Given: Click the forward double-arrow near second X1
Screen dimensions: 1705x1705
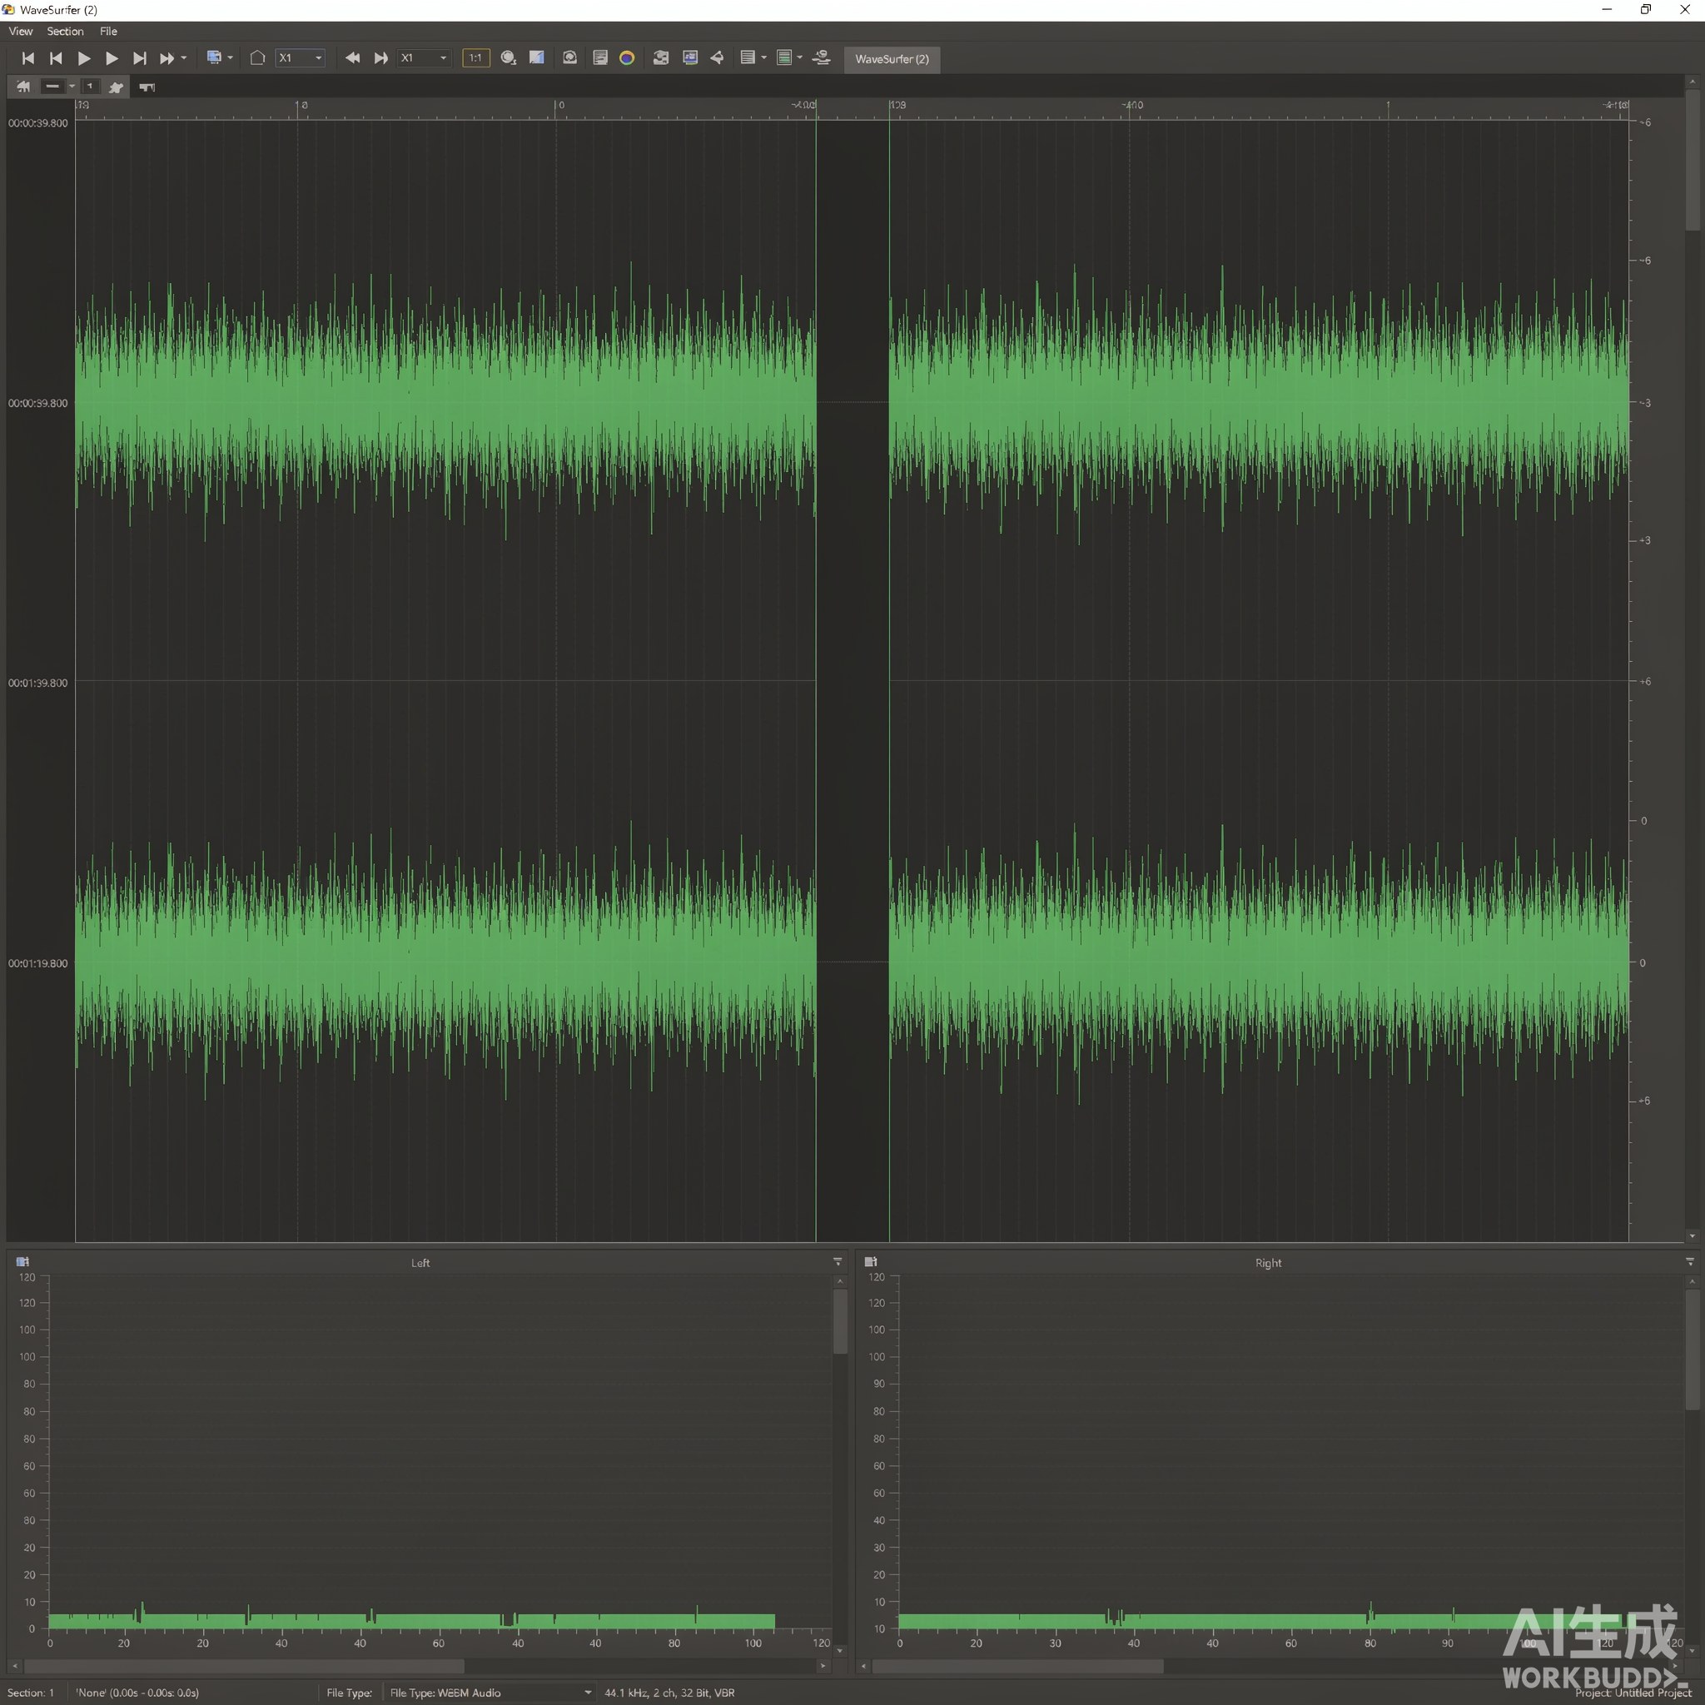Looking at the screenshot, I should click(380, 58).
